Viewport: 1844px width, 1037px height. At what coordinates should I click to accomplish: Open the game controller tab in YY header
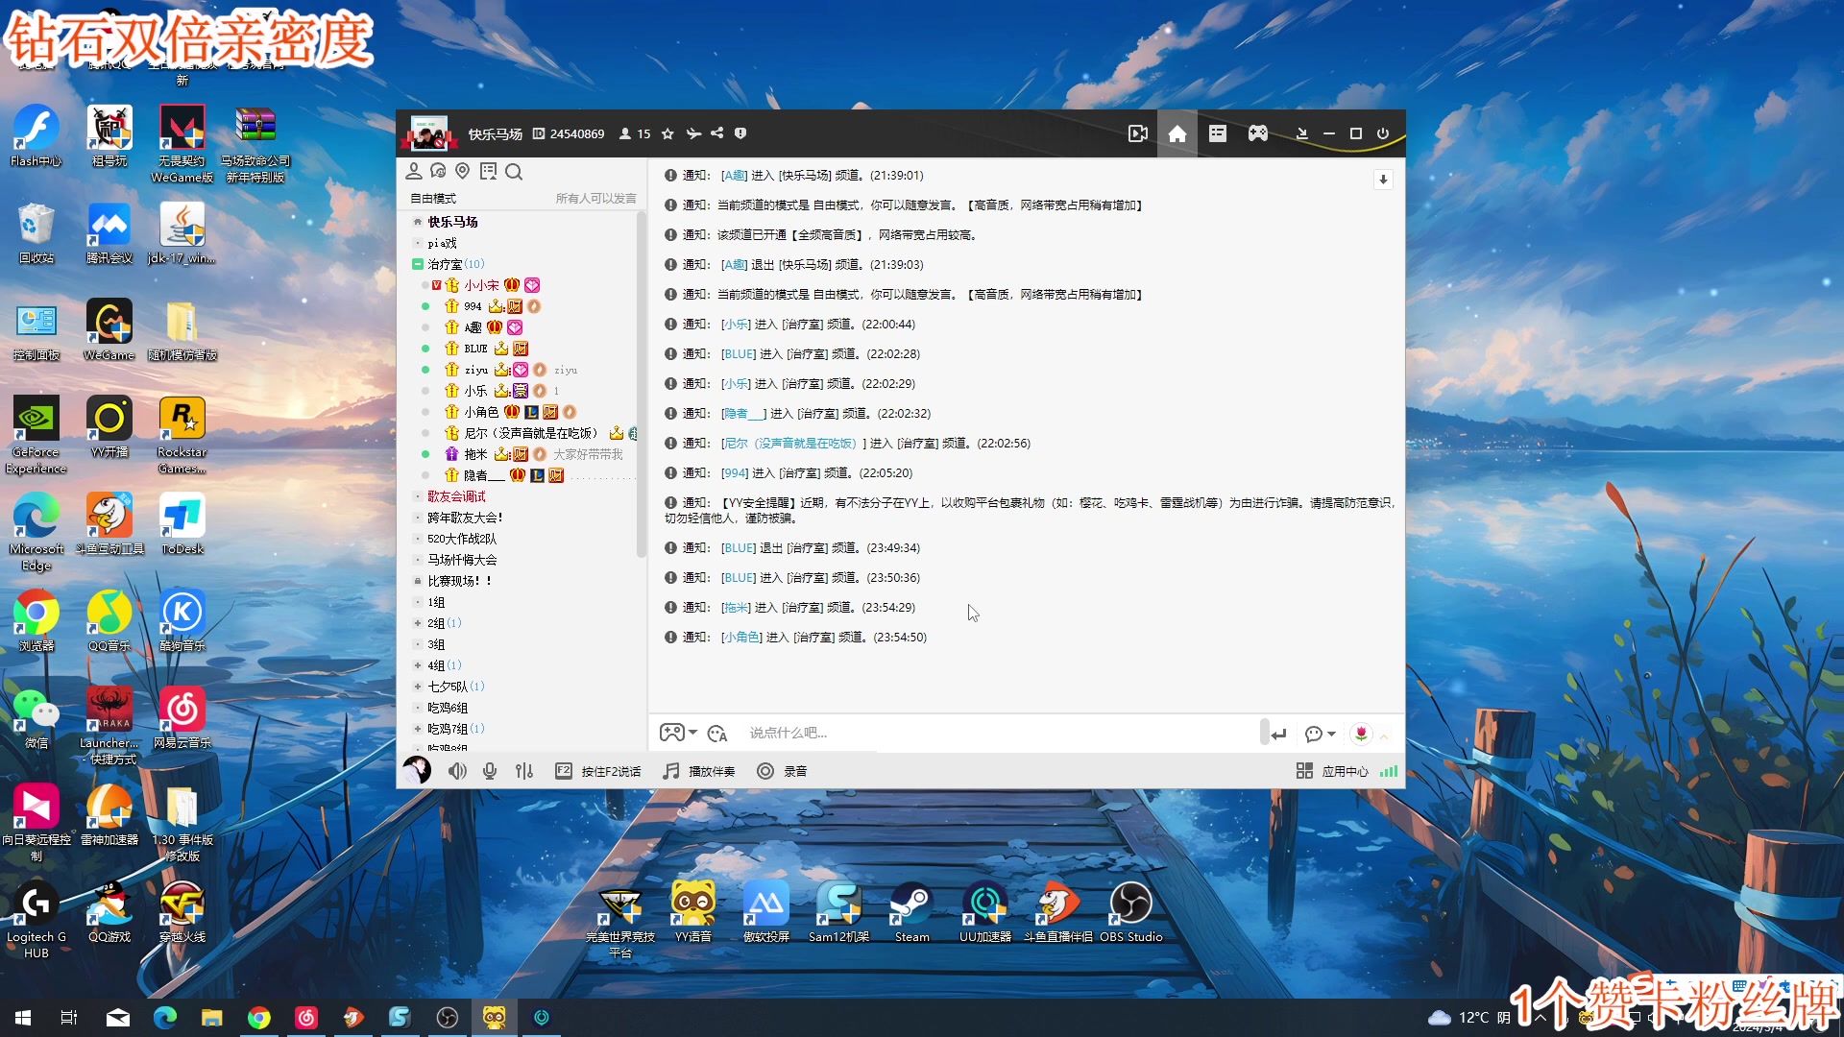(x=1258, y=133)
